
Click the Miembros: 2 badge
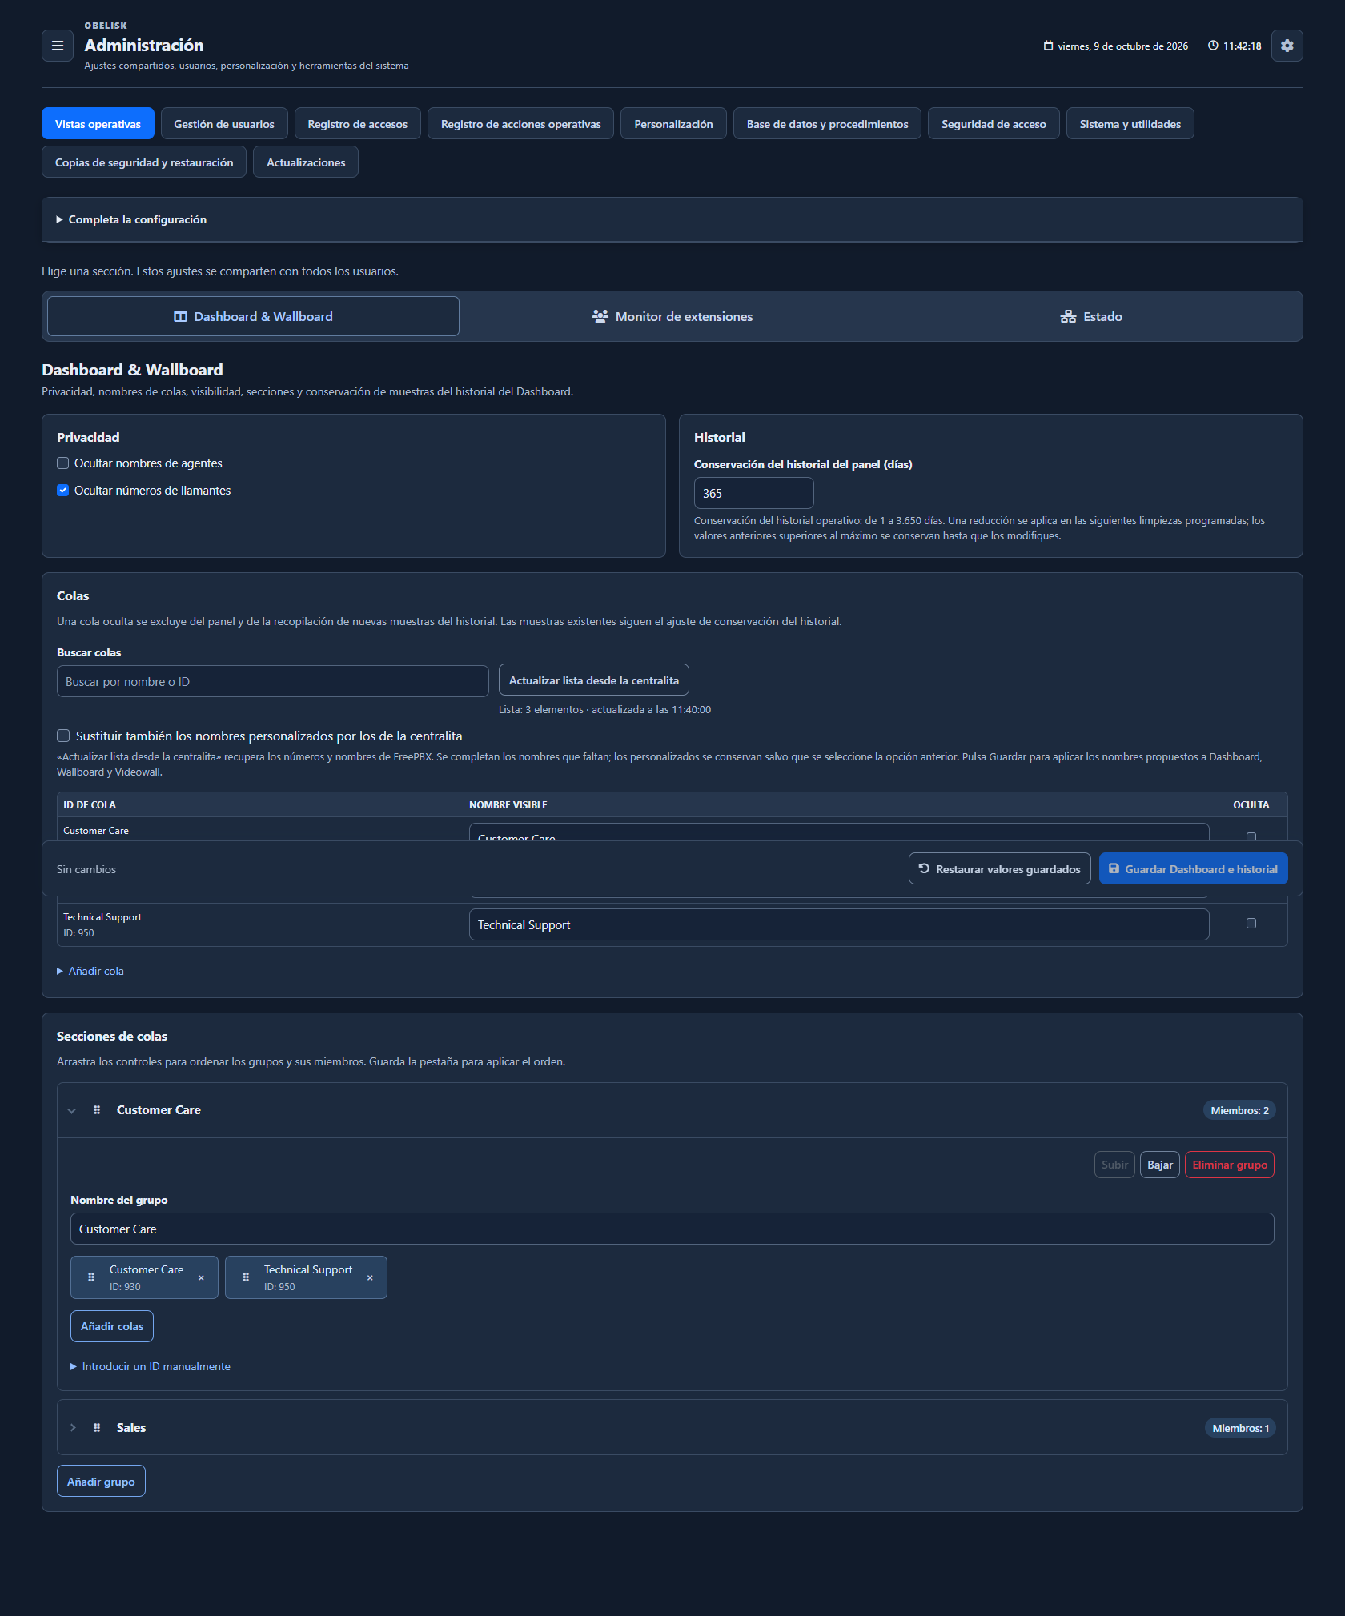click(1239, 1110)
